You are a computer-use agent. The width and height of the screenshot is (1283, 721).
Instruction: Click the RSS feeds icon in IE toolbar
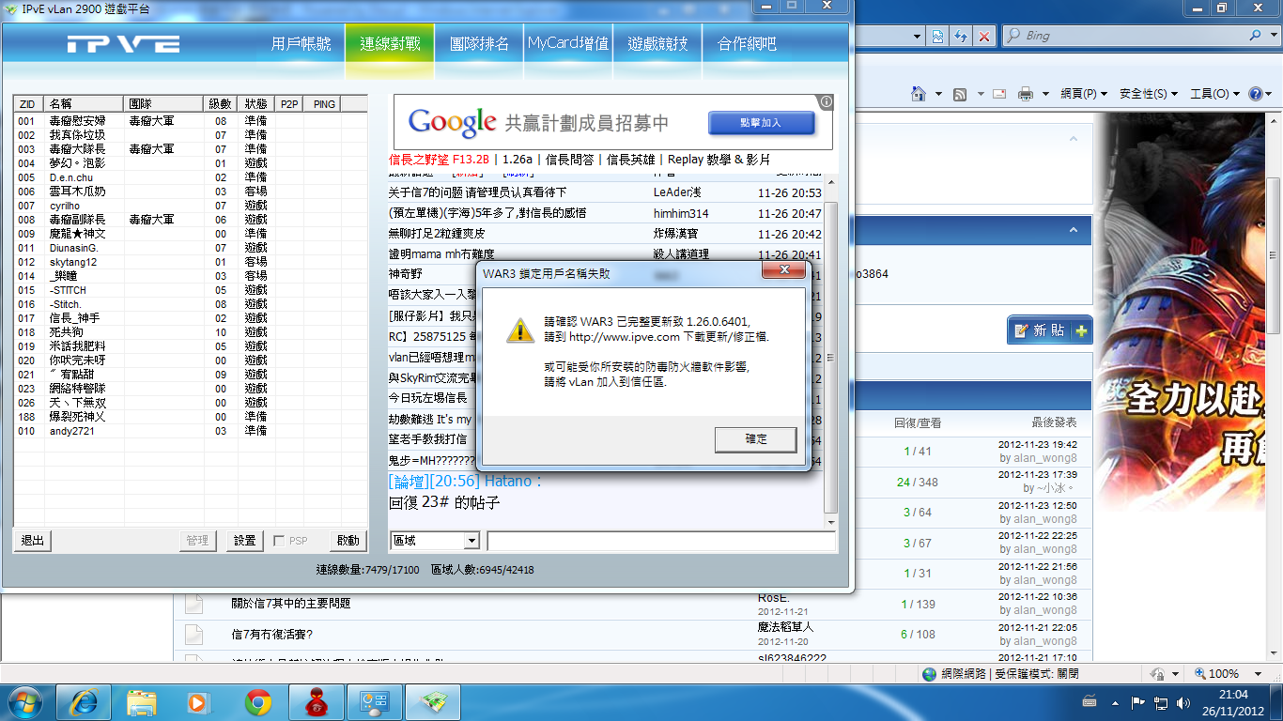click(960, 94)
